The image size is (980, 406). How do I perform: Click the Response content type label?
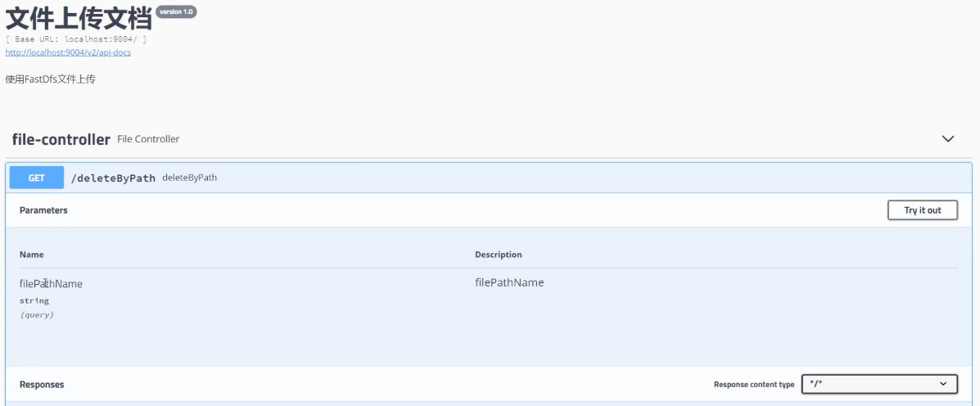pos(754,385)
